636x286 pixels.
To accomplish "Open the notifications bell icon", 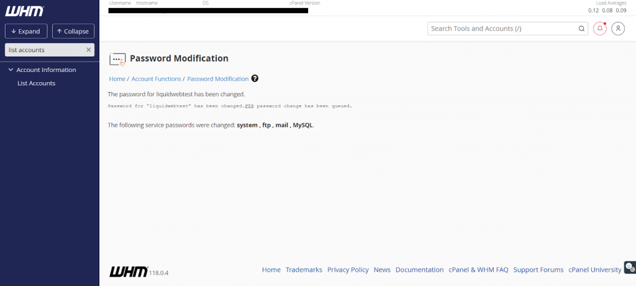I will [600, 29].
